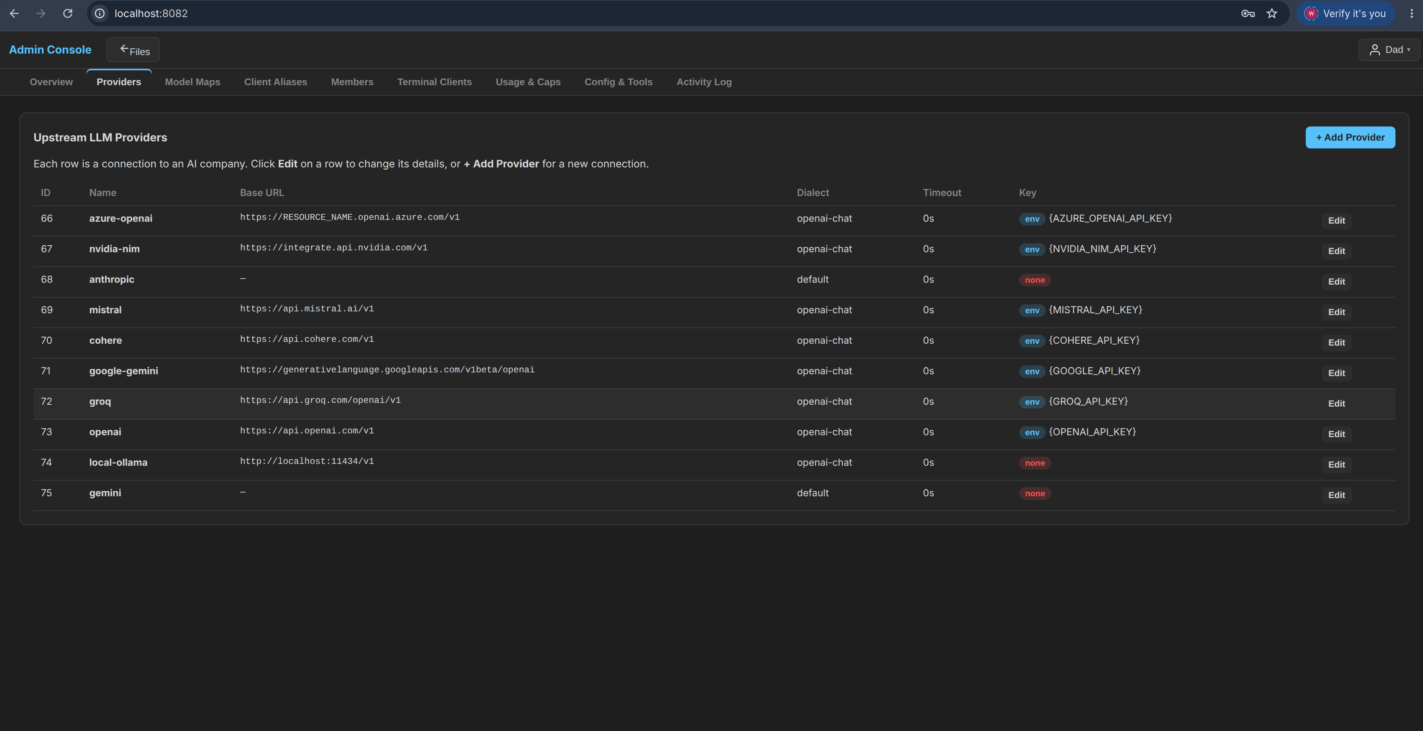
Task: Edit the cohere provider row
Action: (1336, 342)
